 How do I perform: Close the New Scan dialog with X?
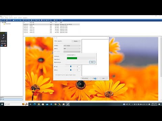[x=108, y=38]
